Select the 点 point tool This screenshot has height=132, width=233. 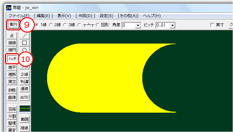pos(12,36)
